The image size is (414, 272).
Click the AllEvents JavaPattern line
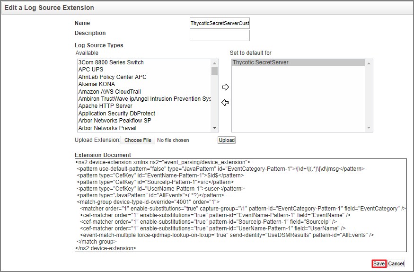pyautogui.click(x=150, y=195)
